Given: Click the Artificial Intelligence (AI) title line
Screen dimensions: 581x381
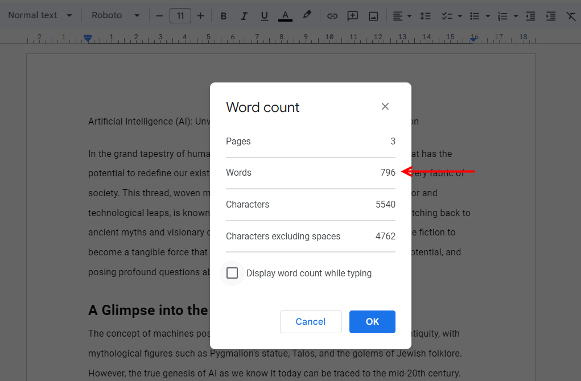Looking at the screenshot, I should tap(149, 122).
